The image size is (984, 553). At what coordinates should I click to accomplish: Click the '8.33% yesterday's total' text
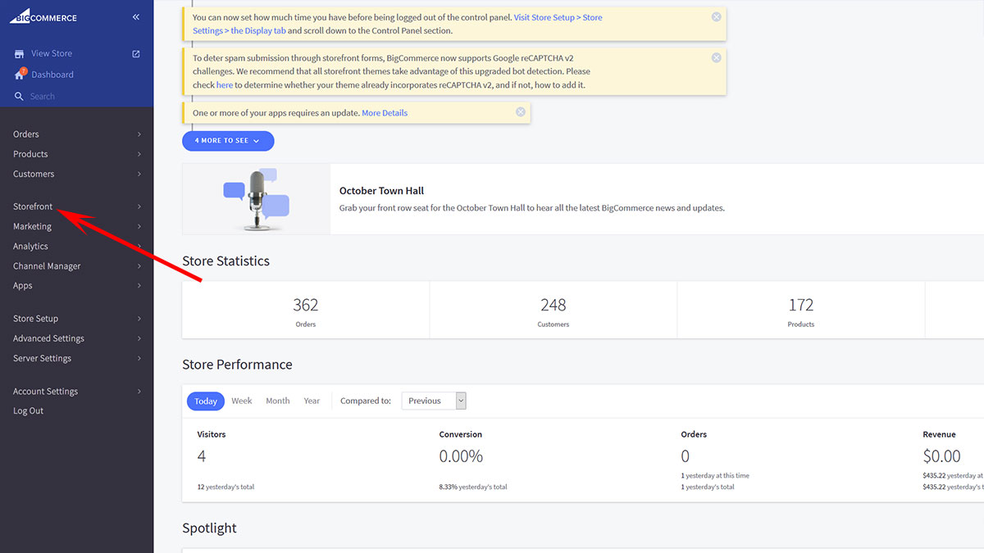point(473,487)
